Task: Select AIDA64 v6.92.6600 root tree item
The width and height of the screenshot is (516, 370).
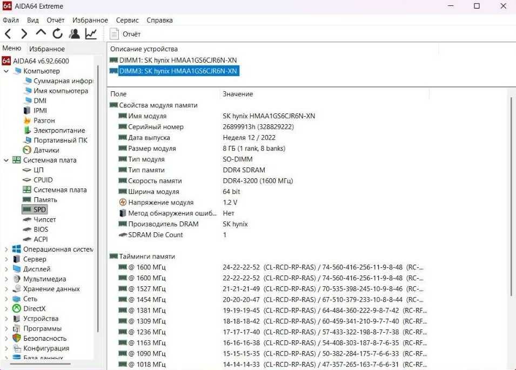Action: [36, 61]
